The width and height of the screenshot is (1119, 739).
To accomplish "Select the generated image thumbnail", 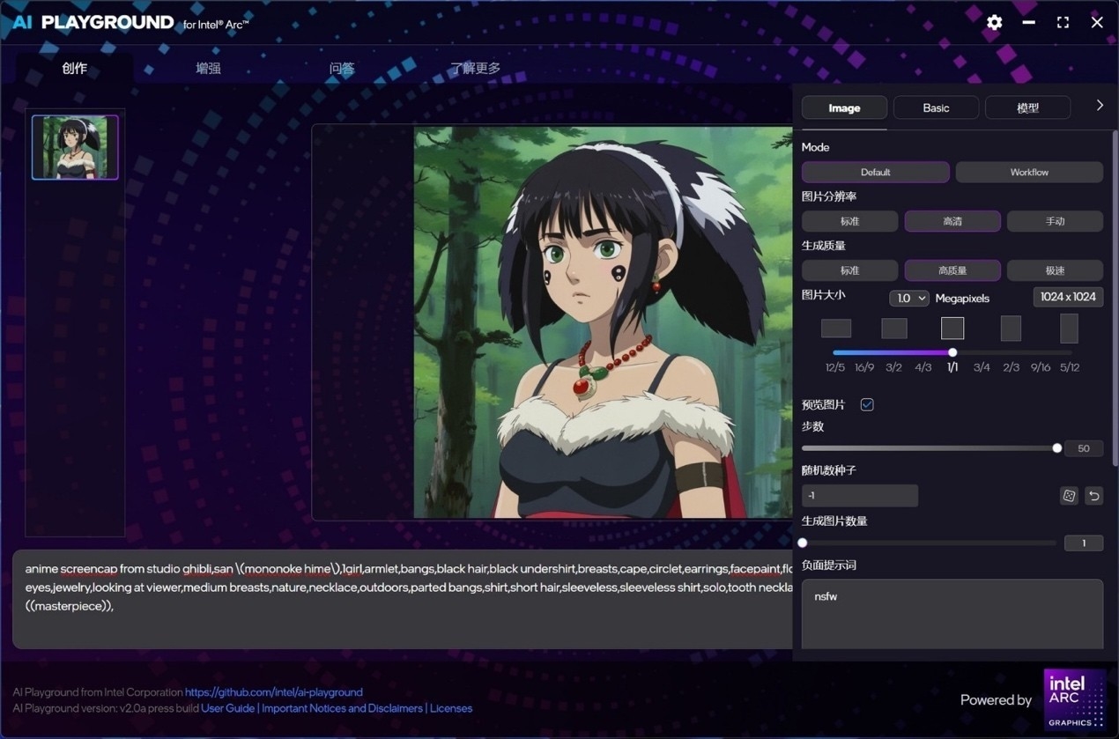I will coord(75,147).
